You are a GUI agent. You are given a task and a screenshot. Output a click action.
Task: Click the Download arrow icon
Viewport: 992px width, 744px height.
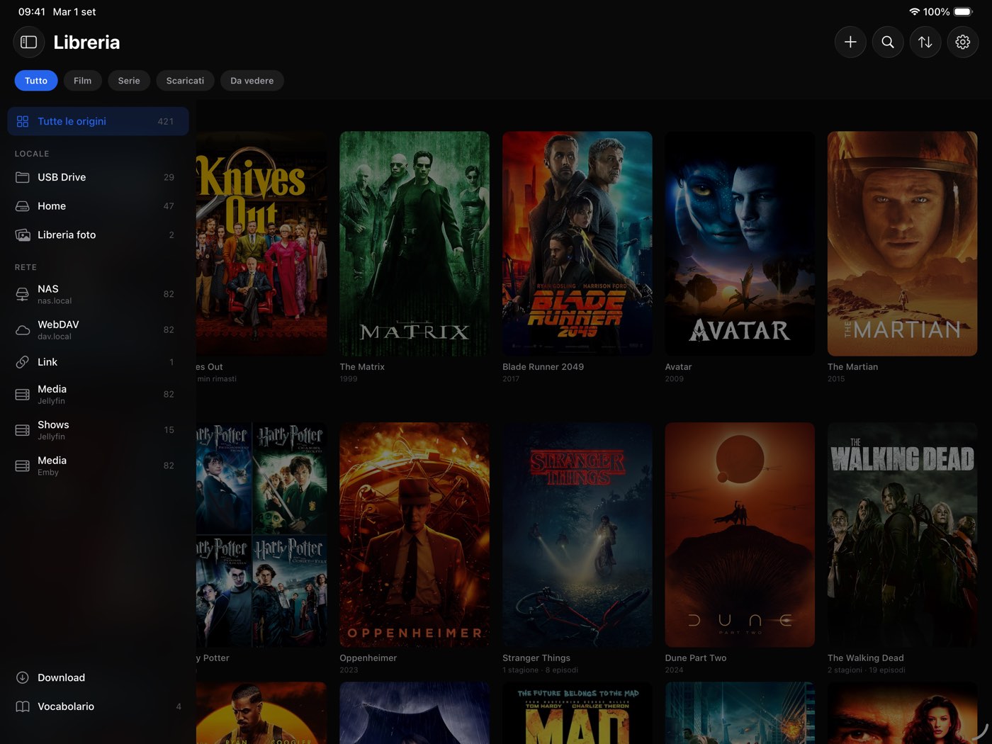23,677
